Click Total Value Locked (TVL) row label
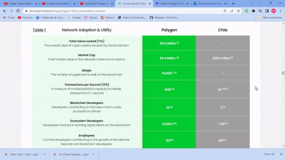The image size is (285, 160). 86,41
